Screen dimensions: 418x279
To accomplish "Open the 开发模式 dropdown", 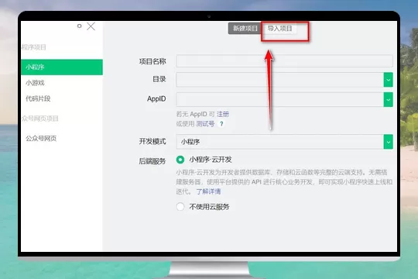I will tap(284, 142).
